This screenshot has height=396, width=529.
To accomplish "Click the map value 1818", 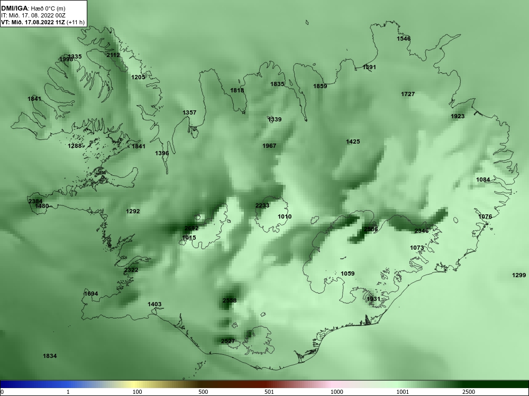I will [237, 90].
